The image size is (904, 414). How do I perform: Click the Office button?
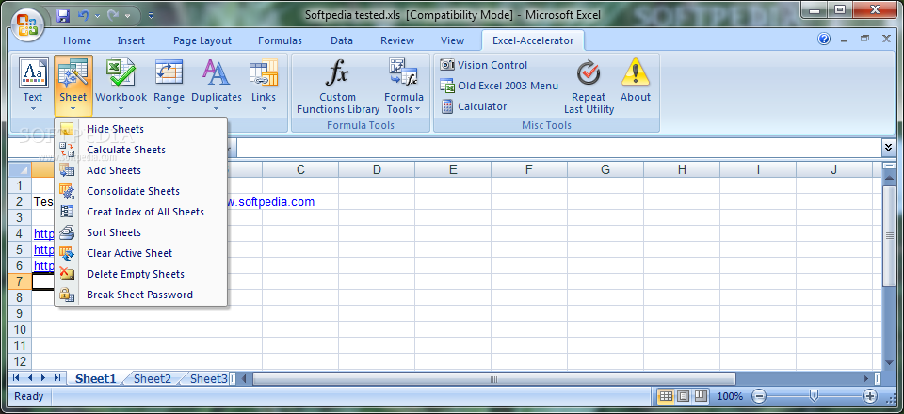coord(27,25)
